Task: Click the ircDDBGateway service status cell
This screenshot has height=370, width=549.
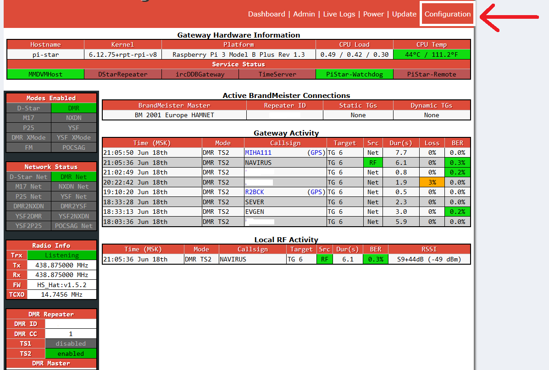Action: click(x=200, y=74)
